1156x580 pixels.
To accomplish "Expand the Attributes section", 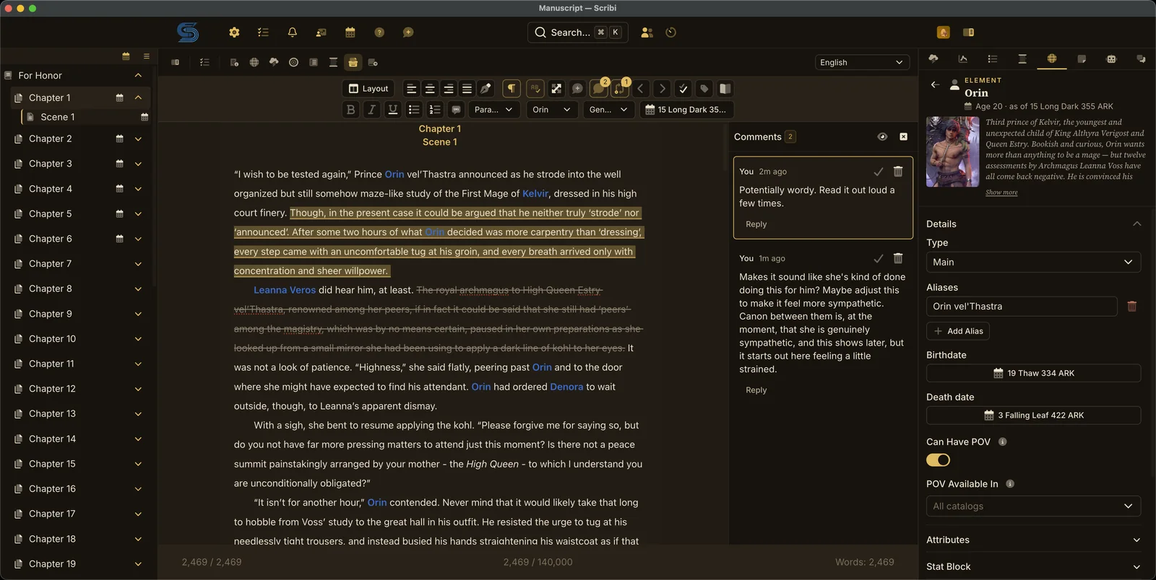I will [x=1033, y=540].
